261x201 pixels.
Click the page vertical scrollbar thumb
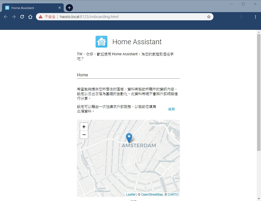[259, 93]
